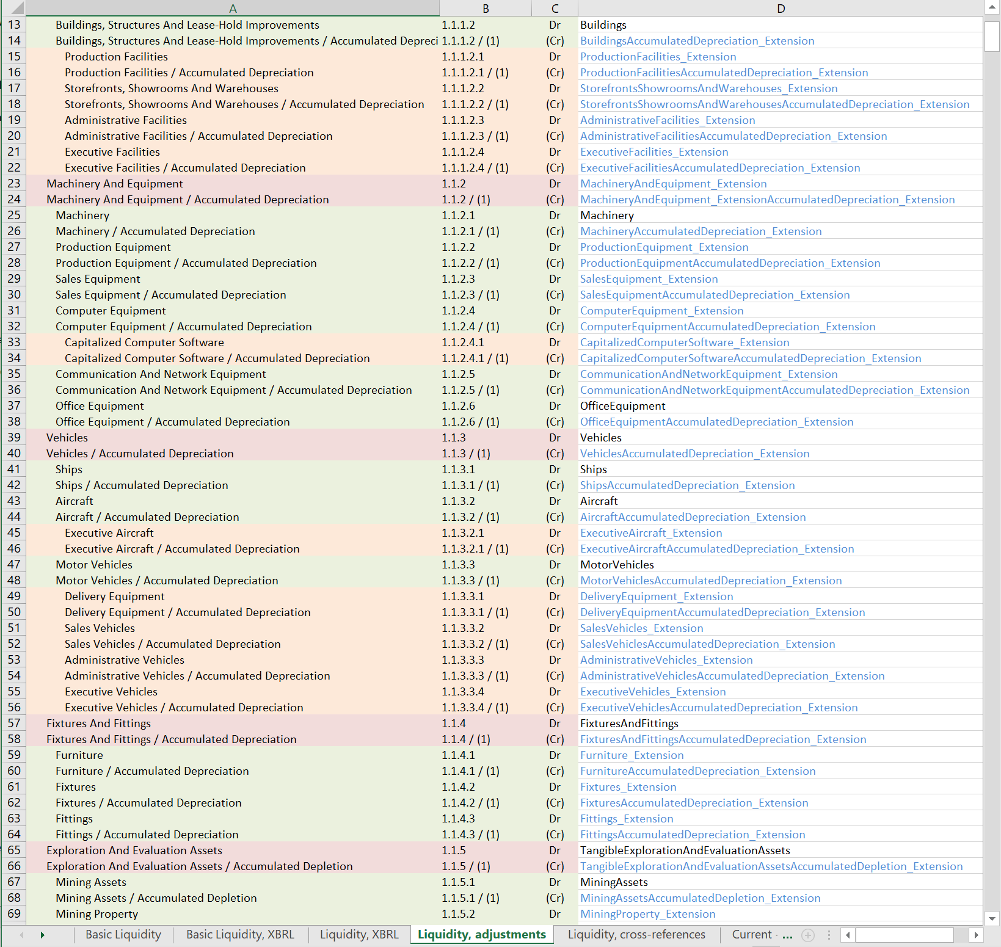Open SalesEquipment_Extension link
This screenshot has height=947, width=1001.
(649, 278)
